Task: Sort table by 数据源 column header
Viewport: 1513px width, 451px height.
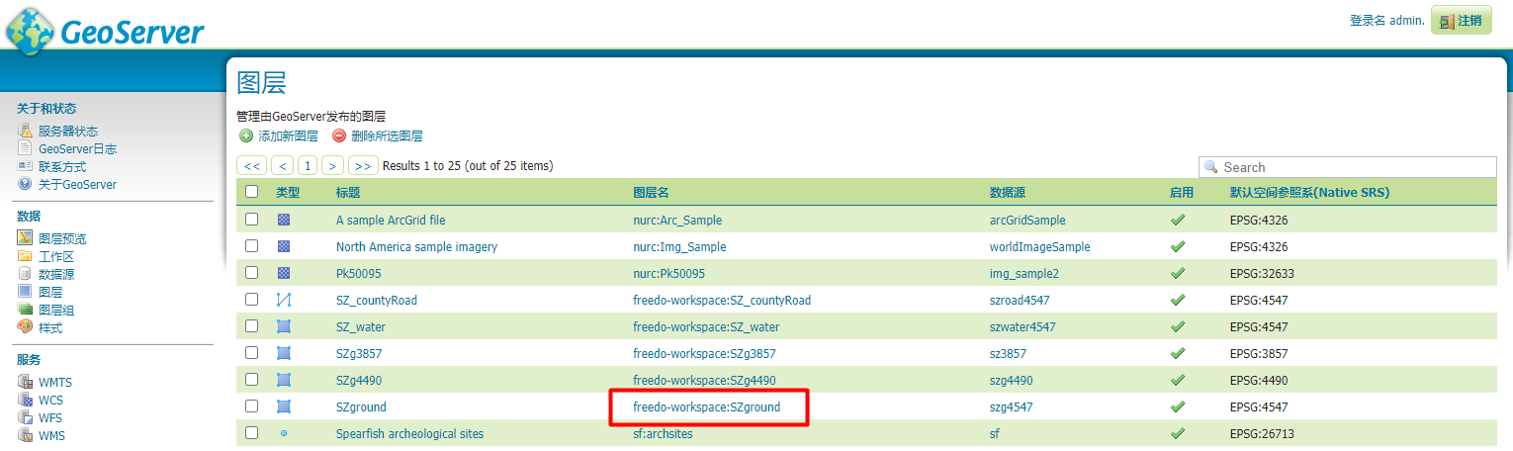Action: pos(1008,193)
